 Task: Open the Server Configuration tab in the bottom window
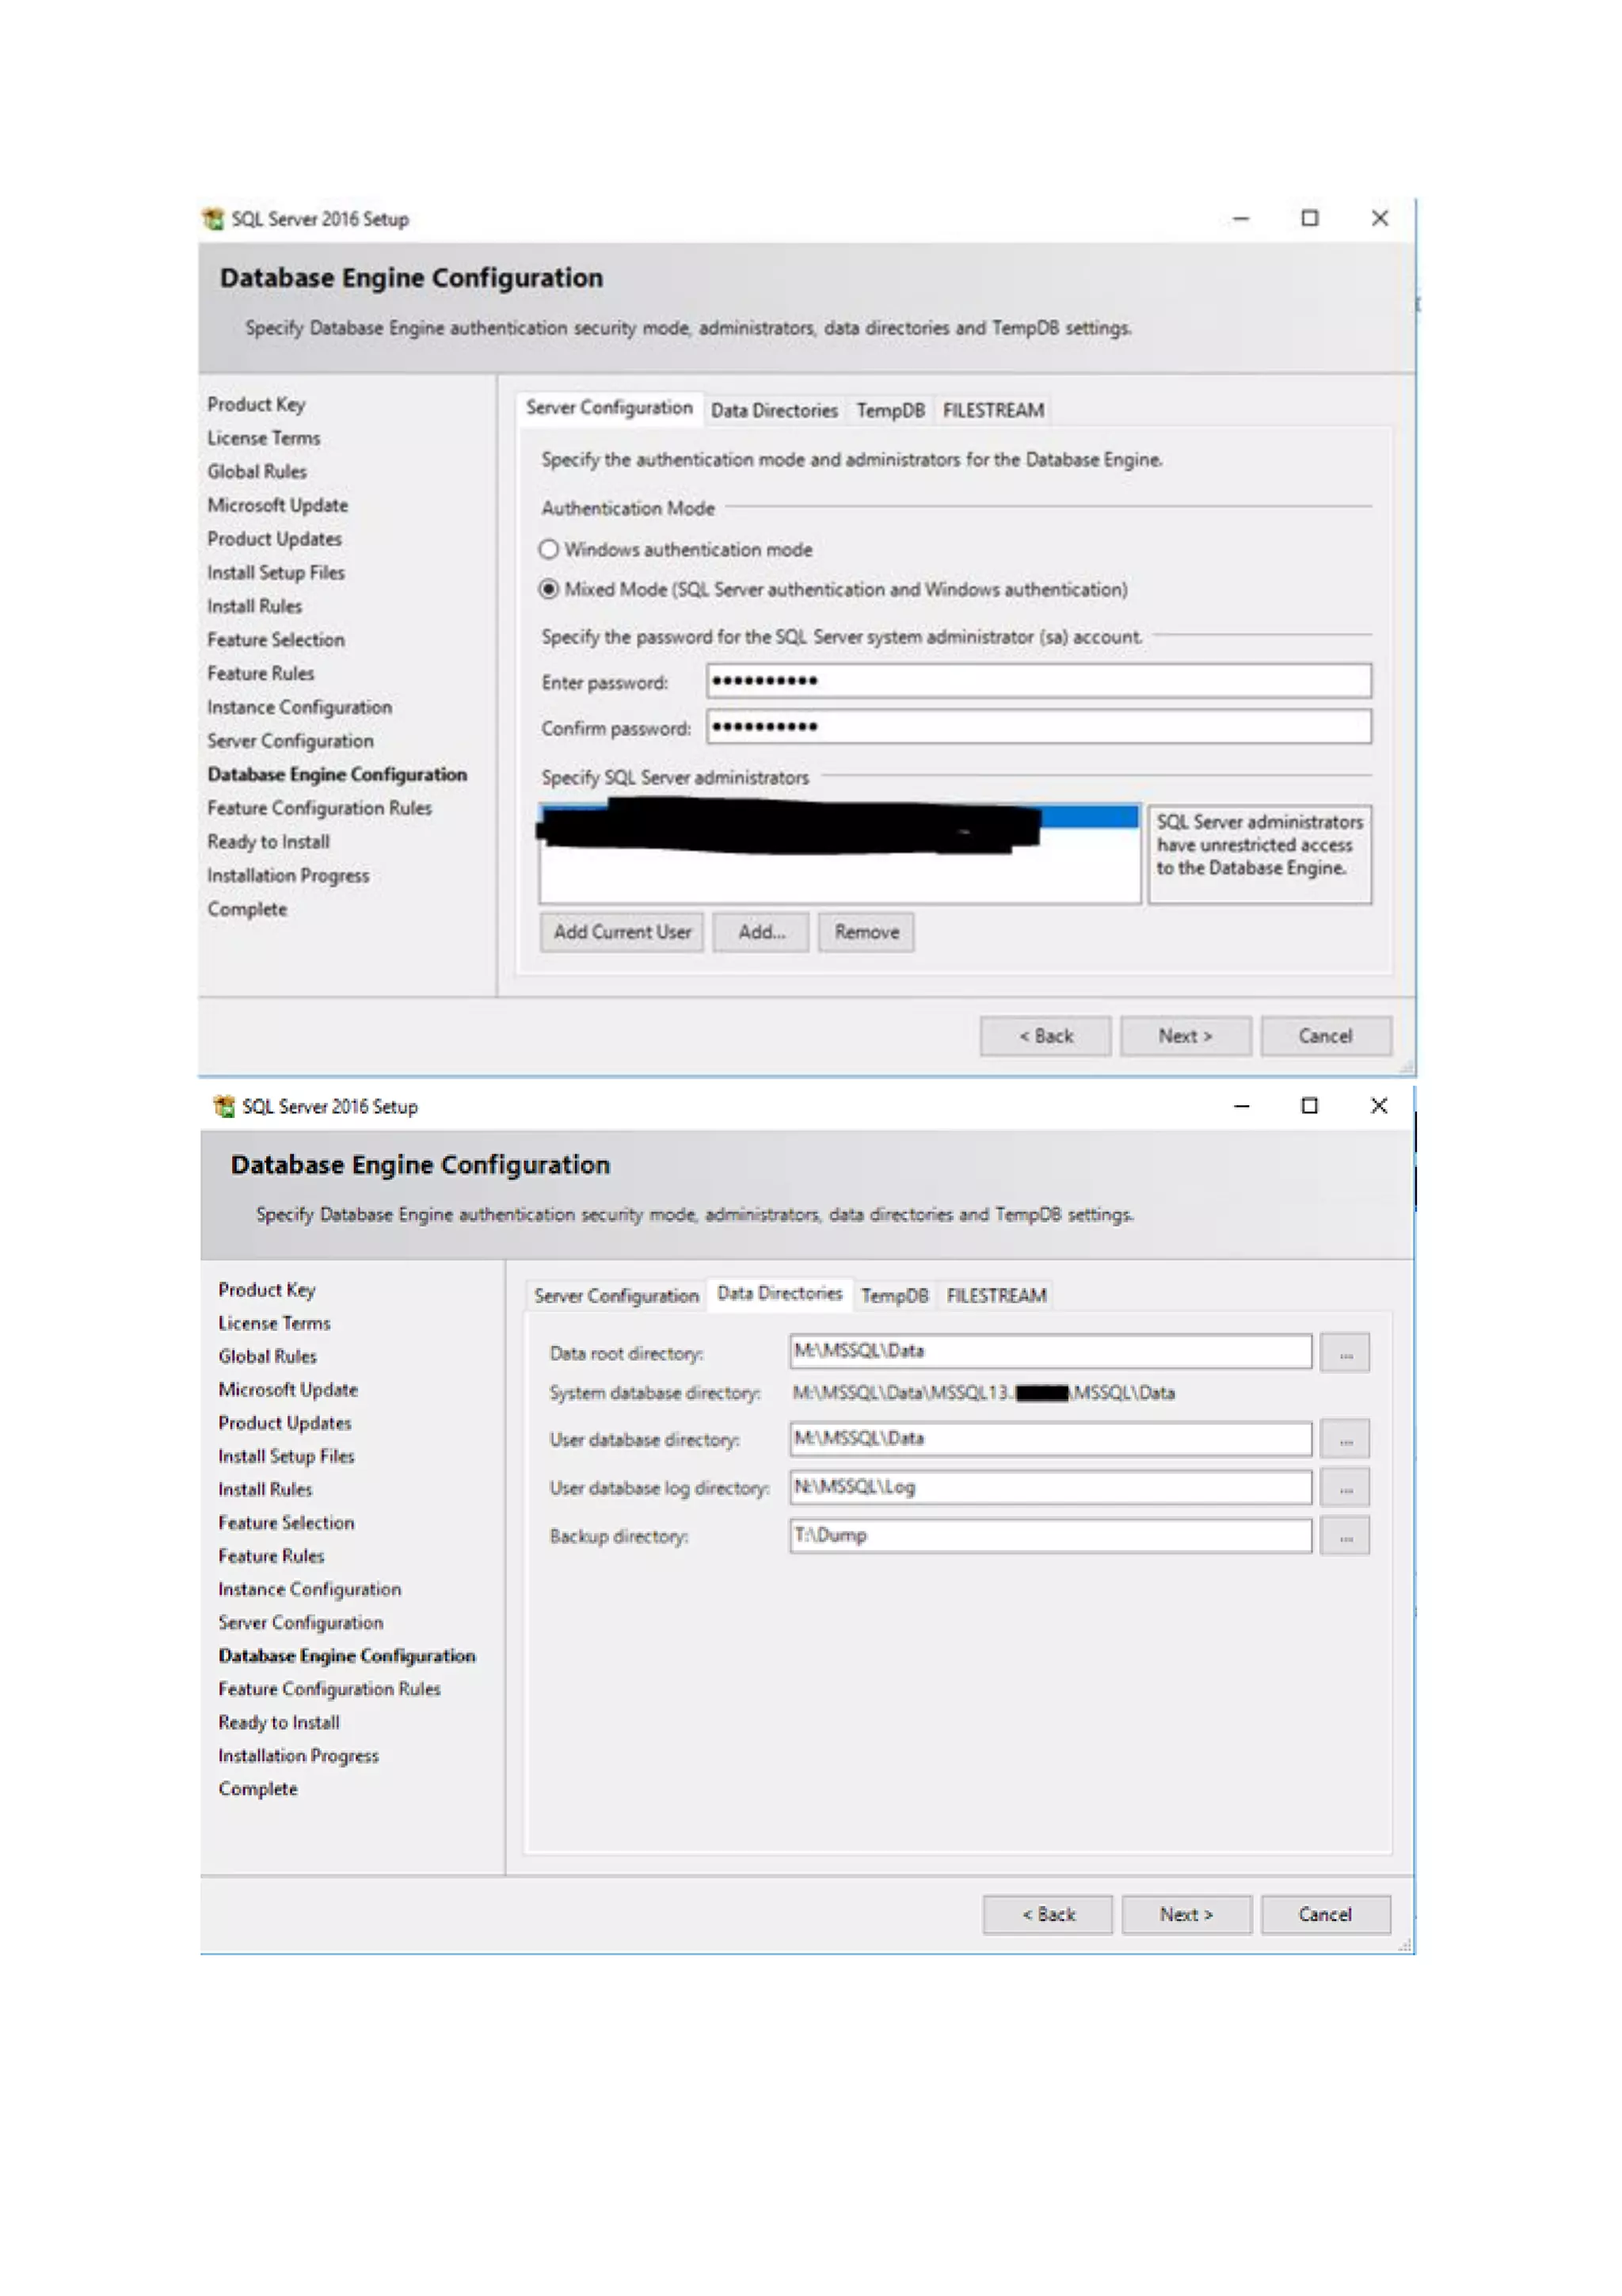coord(615,1295)
